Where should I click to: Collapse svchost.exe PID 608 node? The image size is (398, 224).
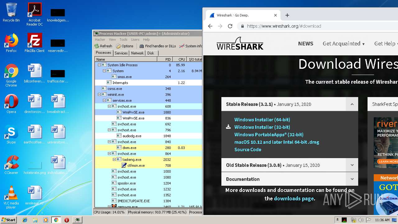click(109, 106)
